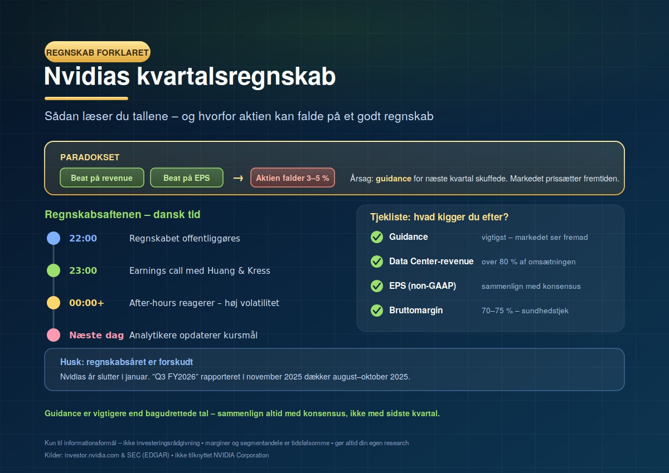The width and height of the screenshot is (669, 473).
Task: Click Analytikere opdaterer kursmål text
Action: (x=193, y=335)
